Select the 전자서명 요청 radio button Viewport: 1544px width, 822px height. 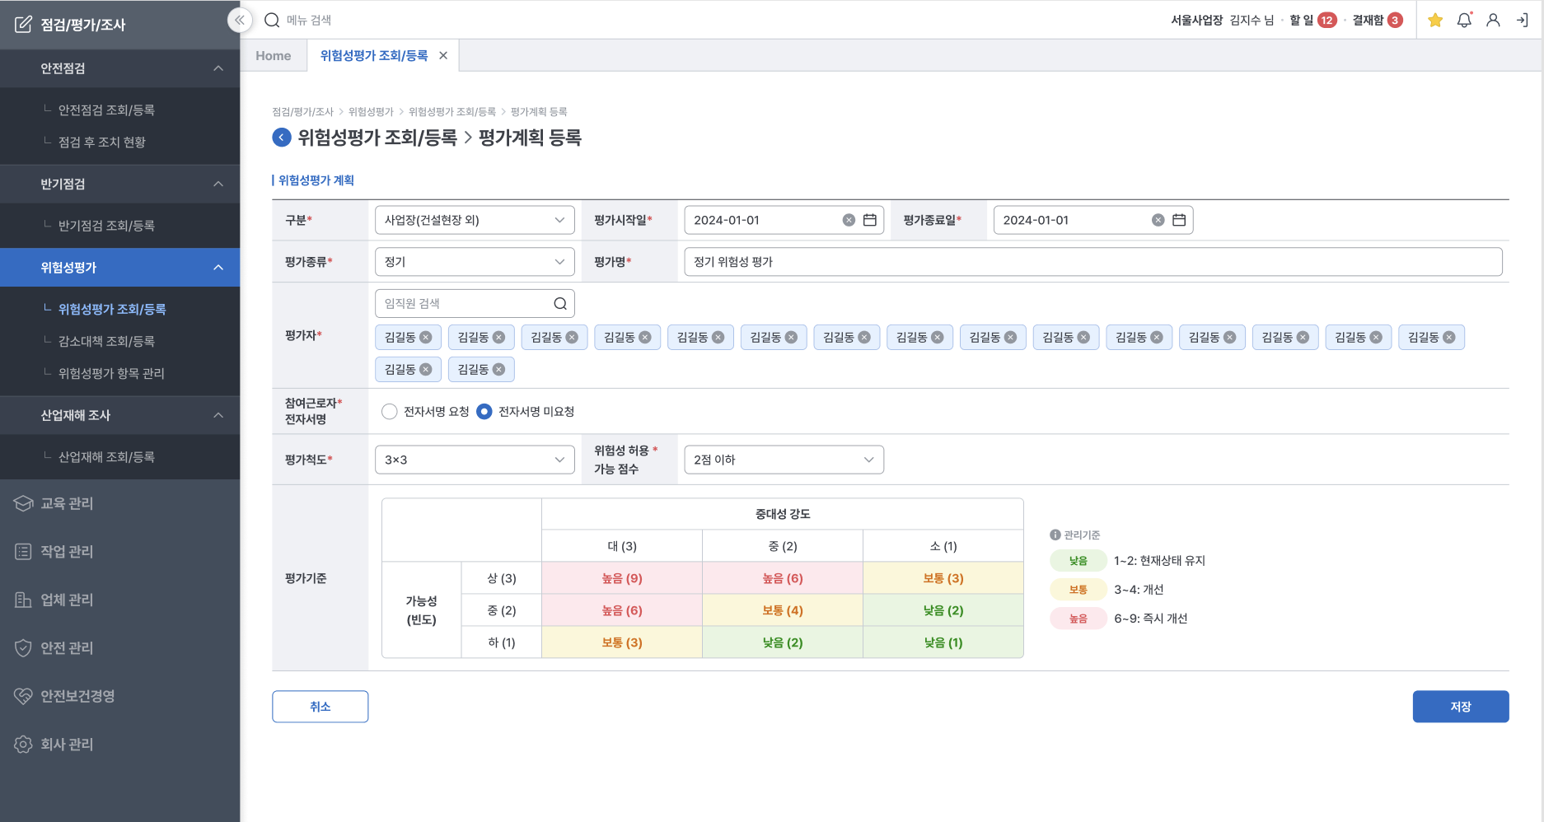click(x=390, y=412)
